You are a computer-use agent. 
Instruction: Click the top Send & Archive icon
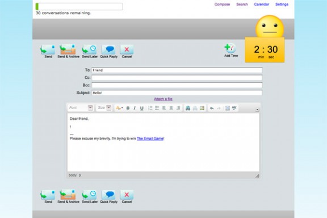[x=68, y=49]
